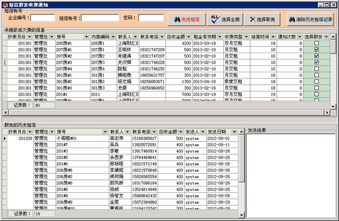Untick the checkbox for row 207房#3
The width and height of the screenshot is (339, 221).
point(316,62)
